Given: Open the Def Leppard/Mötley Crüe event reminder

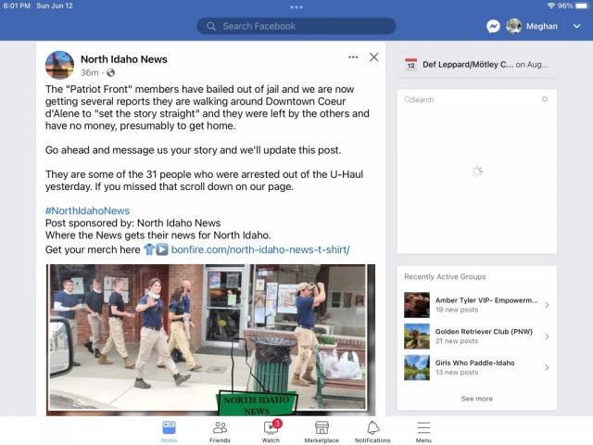Looking at the screenshot, I should pyautogui.click(x=477, y=65).
